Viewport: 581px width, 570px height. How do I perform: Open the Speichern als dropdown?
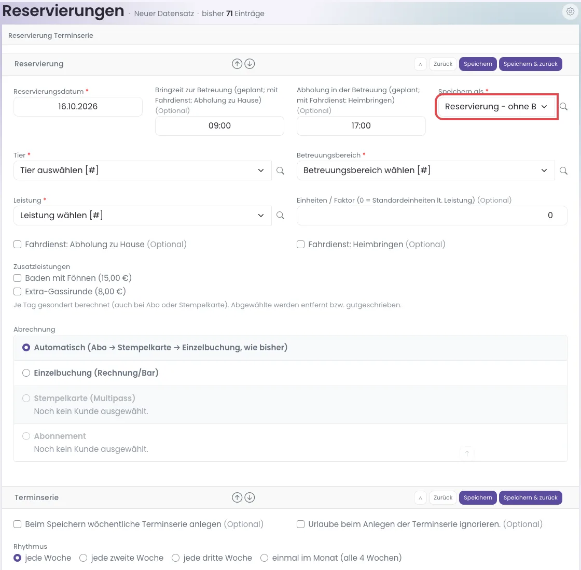coord(496,107)
